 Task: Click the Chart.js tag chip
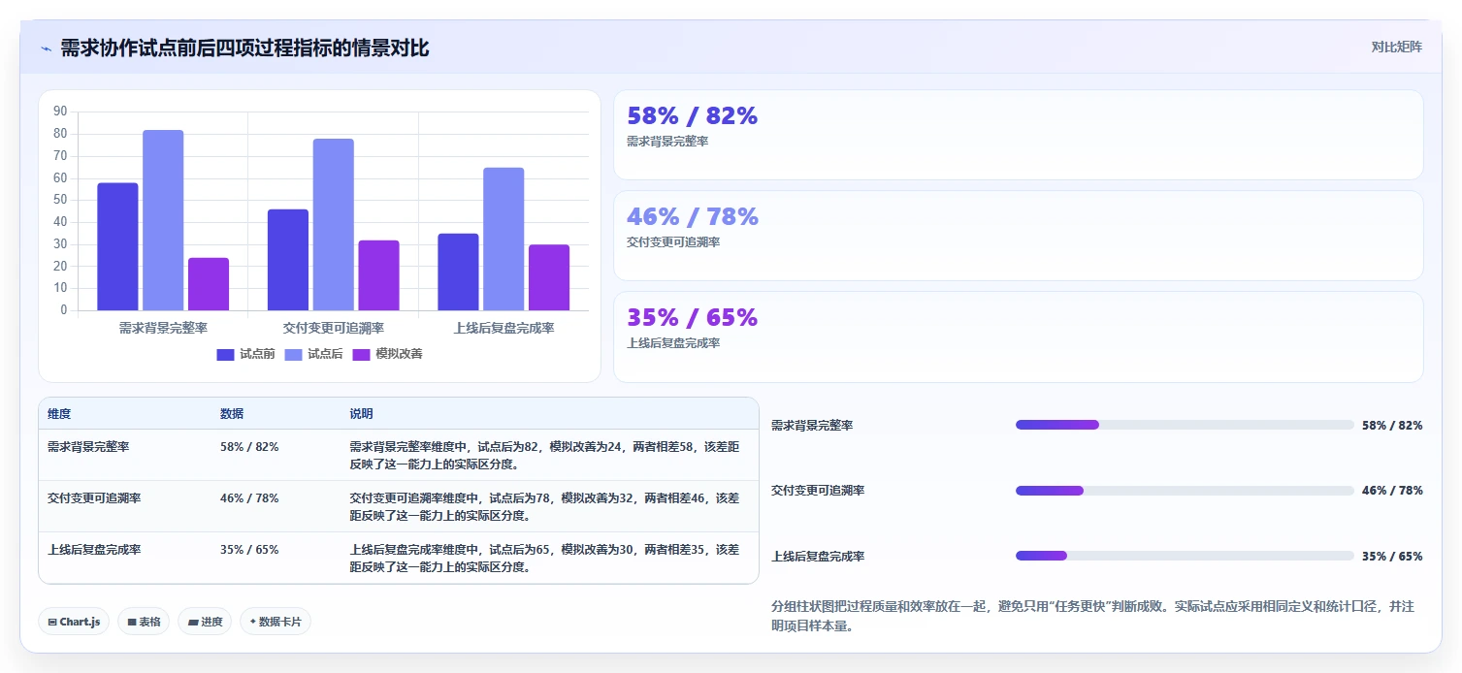pos(74,622)
